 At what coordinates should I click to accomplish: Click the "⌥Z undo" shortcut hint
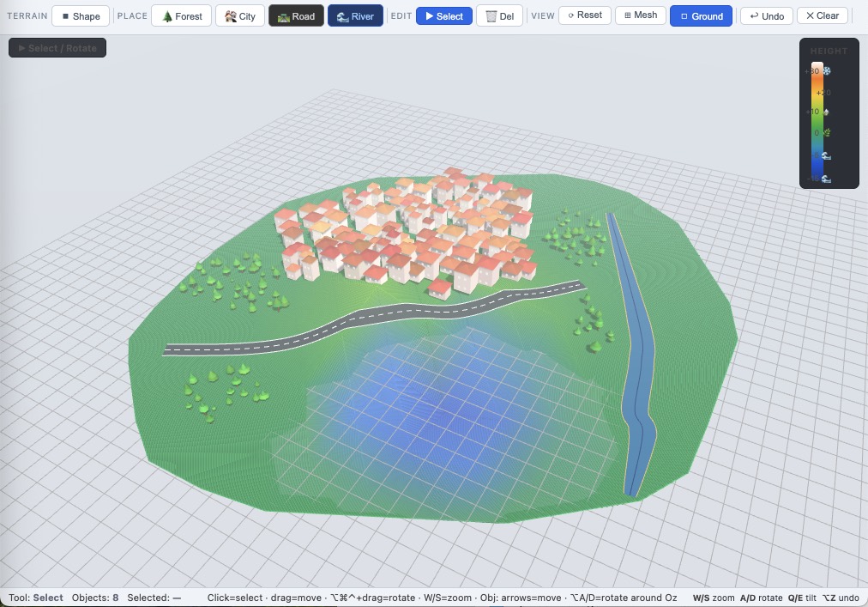click(x=841, y=598)
